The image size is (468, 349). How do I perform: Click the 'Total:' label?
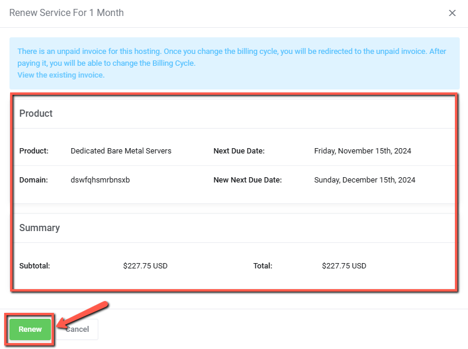point(262,266)
